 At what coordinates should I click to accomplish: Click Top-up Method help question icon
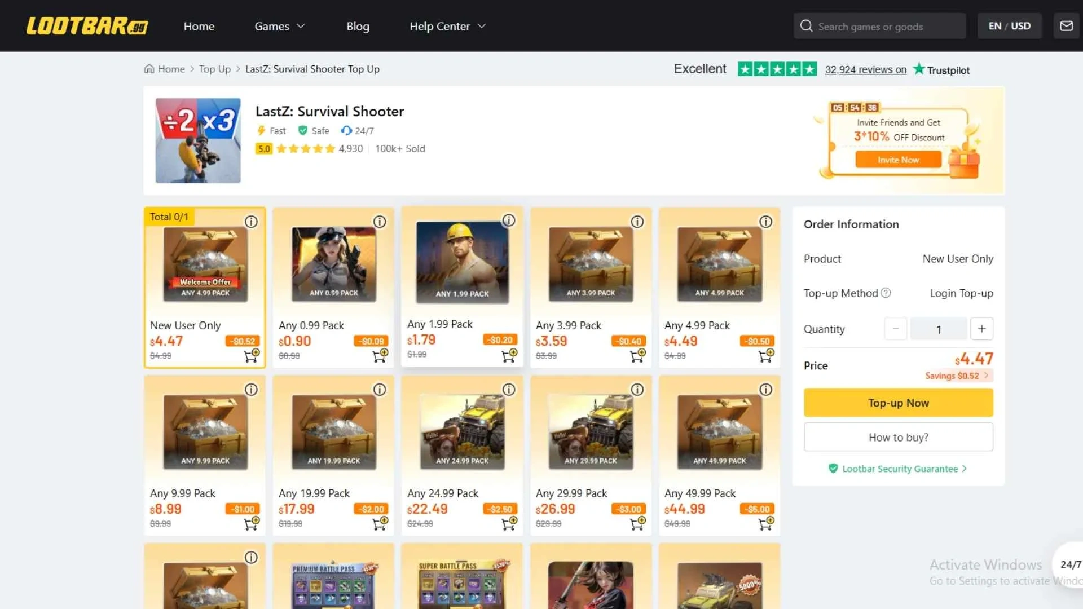[886, 293]
